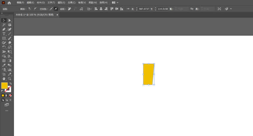Close the 未命名-1 document tab
The height and width of the screenshot is (136, 253).
pos(57,15)
